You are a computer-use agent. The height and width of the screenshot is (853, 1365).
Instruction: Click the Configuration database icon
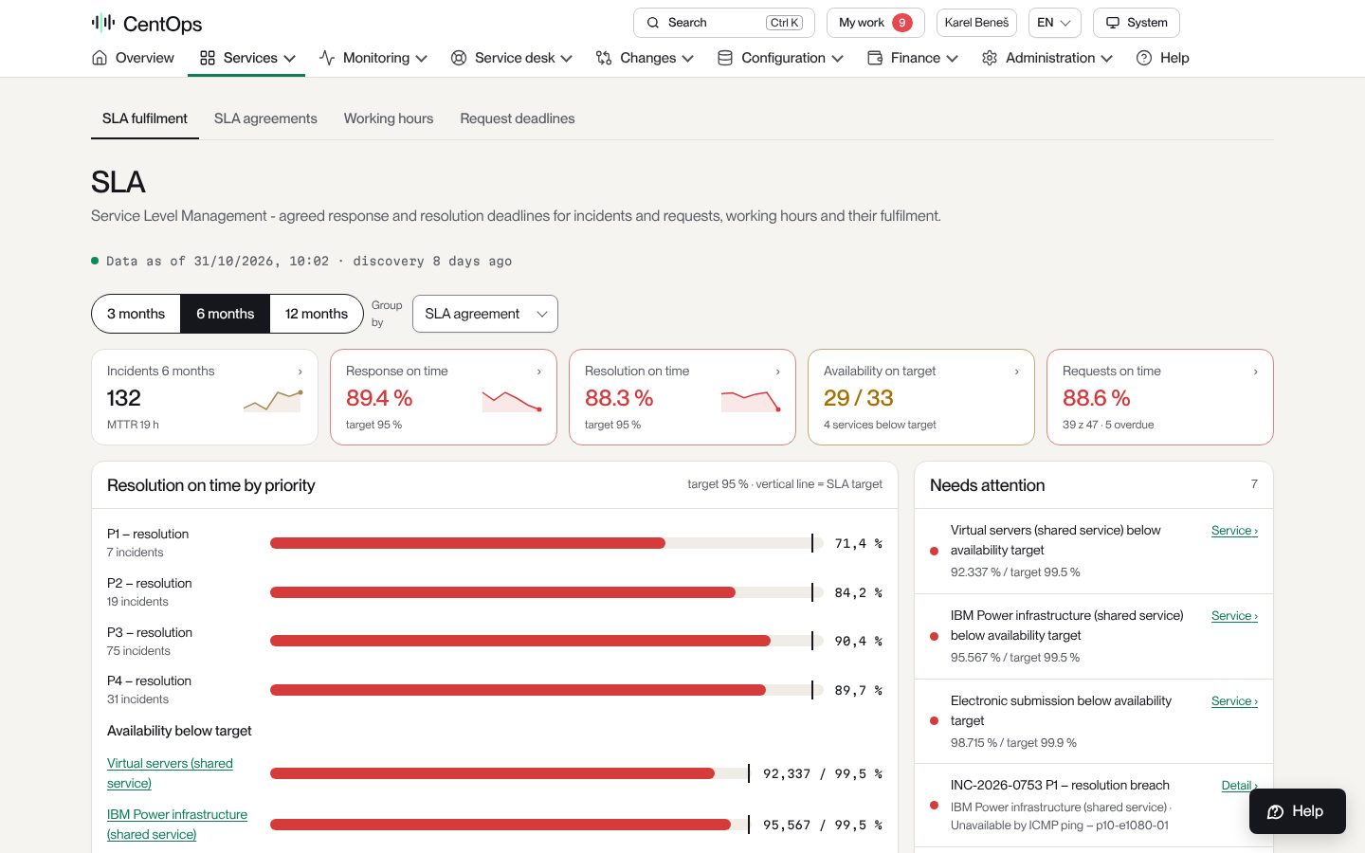(x=725, y=58)
